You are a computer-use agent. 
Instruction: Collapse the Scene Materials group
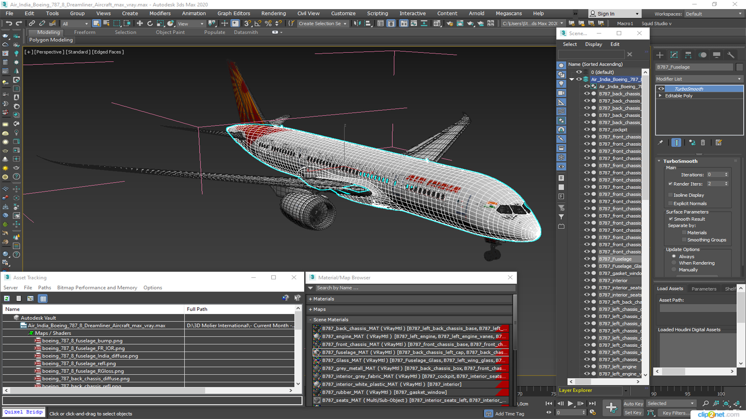tap(310, 320)
